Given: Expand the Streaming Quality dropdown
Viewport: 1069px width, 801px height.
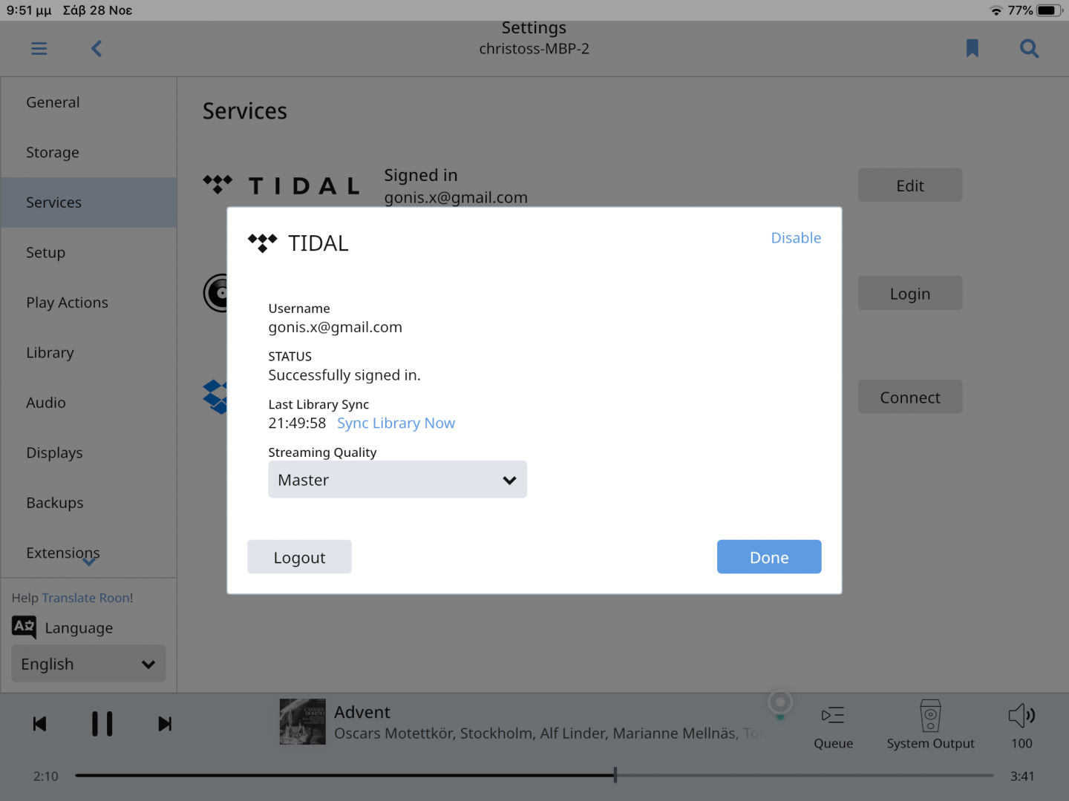Looking at the screenshot, I should (x=397, y=480).
